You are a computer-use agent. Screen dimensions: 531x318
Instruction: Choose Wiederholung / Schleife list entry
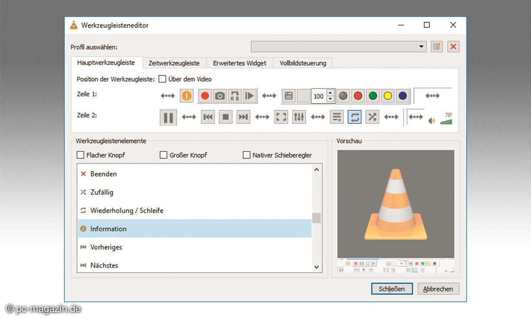coord(195,210)
